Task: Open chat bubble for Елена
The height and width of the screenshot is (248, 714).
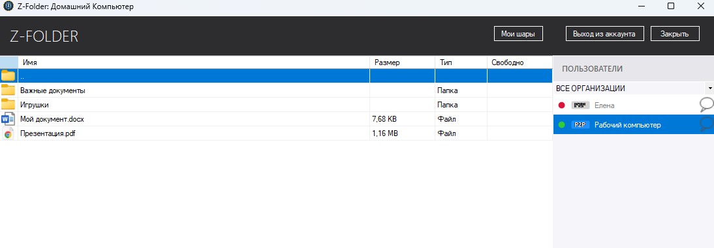Action: (706, 105)
